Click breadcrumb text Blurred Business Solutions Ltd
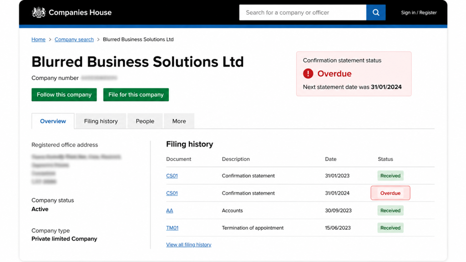The image size is (466, 262). [138, 39]
